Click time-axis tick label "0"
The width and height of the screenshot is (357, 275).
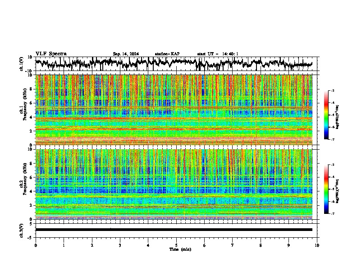36,245
